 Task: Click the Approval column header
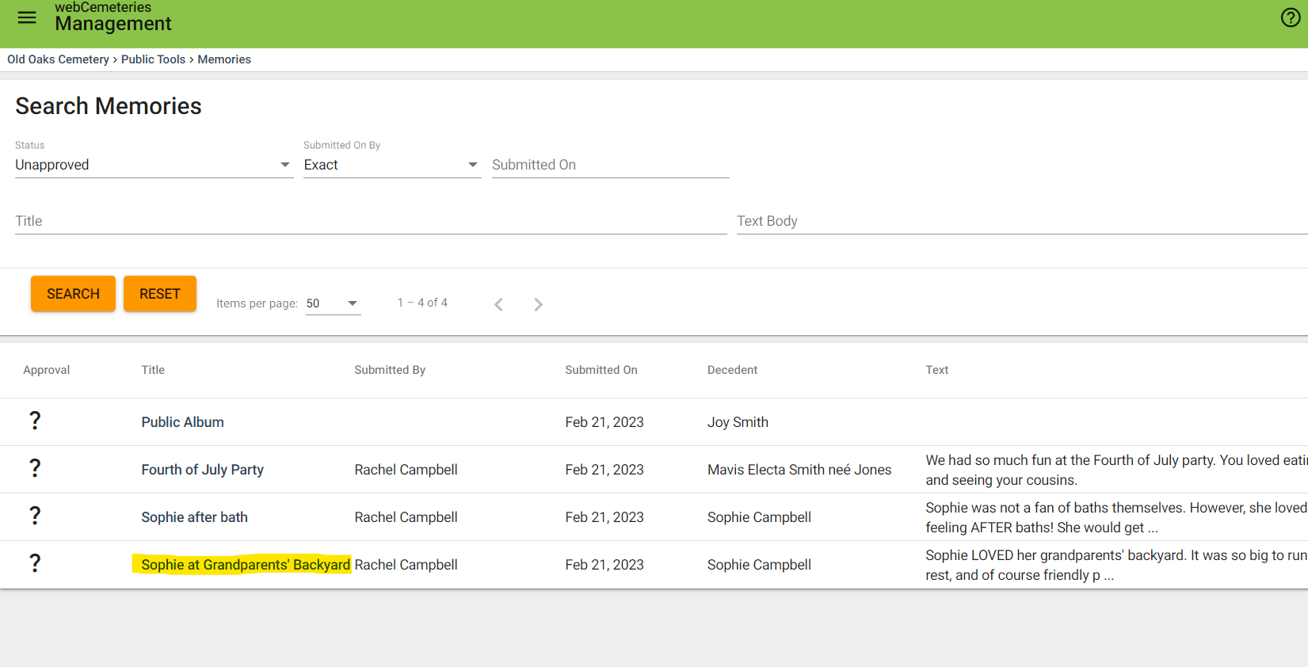point(47,370)
